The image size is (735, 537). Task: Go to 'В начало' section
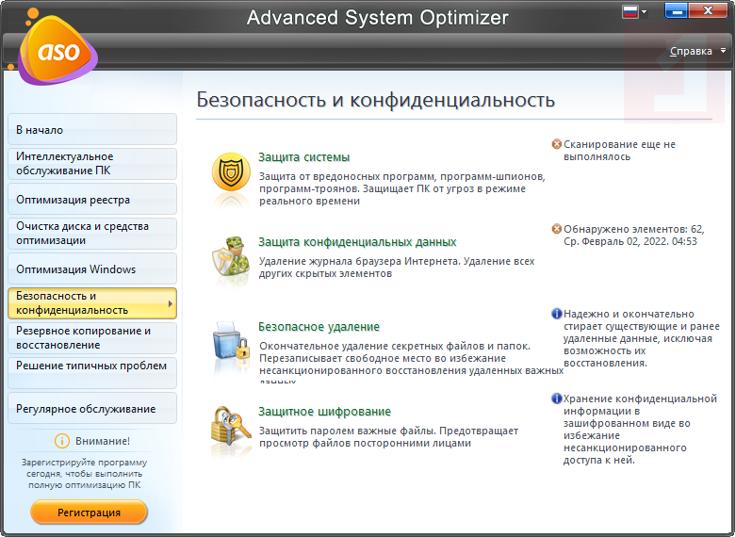(92, 129)
